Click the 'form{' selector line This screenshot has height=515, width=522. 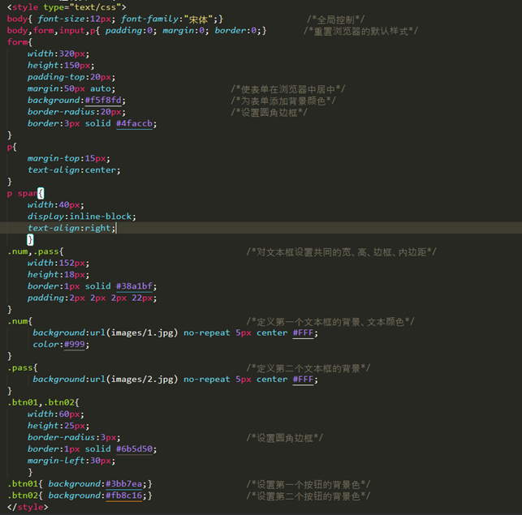coord(19,42)
